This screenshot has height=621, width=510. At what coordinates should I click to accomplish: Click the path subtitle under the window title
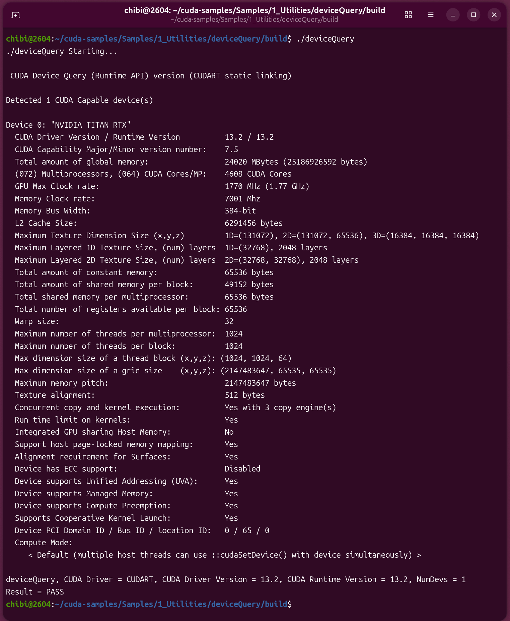tap(254, 20)
